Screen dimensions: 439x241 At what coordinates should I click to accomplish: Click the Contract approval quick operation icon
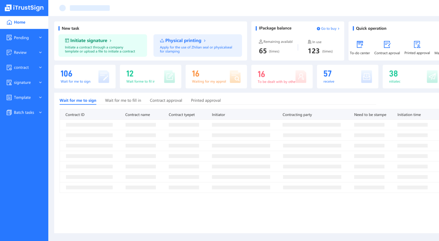click(x=387, y=45)
